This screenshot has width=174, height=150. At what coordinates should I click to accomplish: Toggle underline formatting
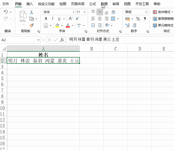coord(59,19)
